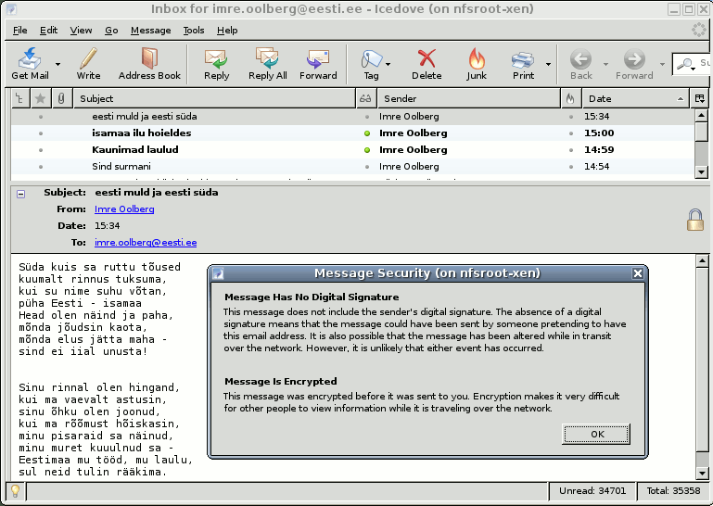Select message 'isamaa ilu hoieldes'
Image resolution: width=713 pixels, height=506 pixels.
pyautogui.click(x=353, y=133)
